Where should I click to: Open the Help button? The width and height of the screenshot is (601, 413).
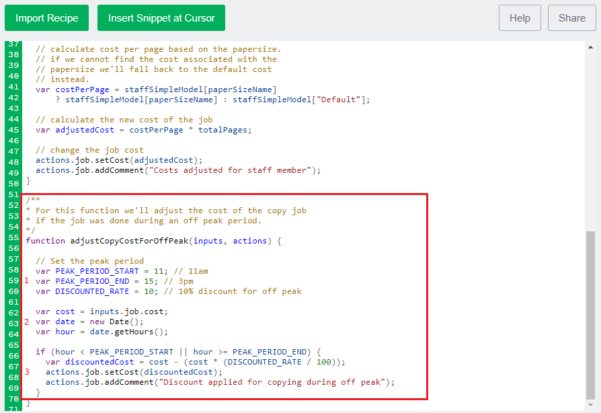[x=520, y=18]
